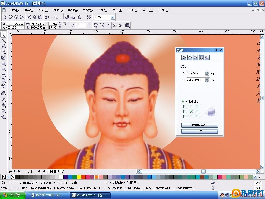Viewport: 265px width, 199px height.
Task: Check the middle-left anchor point box
Action: (x=185, y=111)
